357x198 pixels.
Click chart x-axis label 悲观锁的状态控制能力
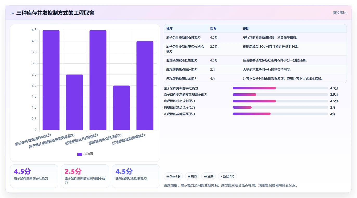coord(82,139)
